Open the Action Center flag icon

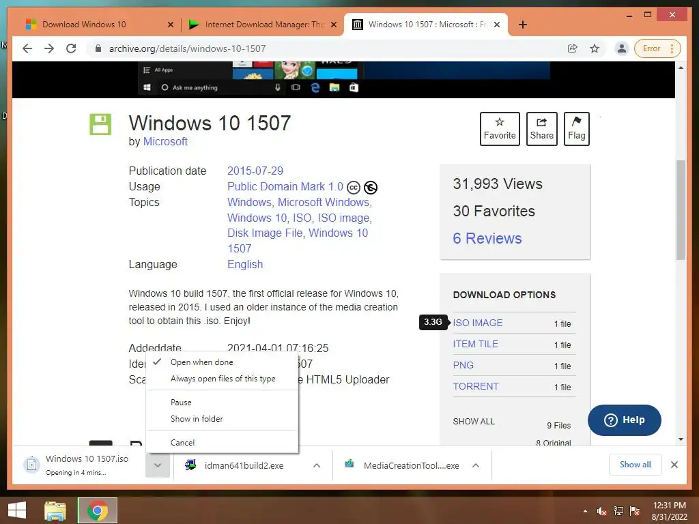(x=635, y=511)
